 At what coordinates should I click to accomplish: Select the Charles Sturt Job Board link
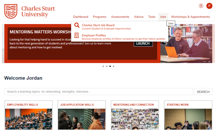click(x=98, y=25)
